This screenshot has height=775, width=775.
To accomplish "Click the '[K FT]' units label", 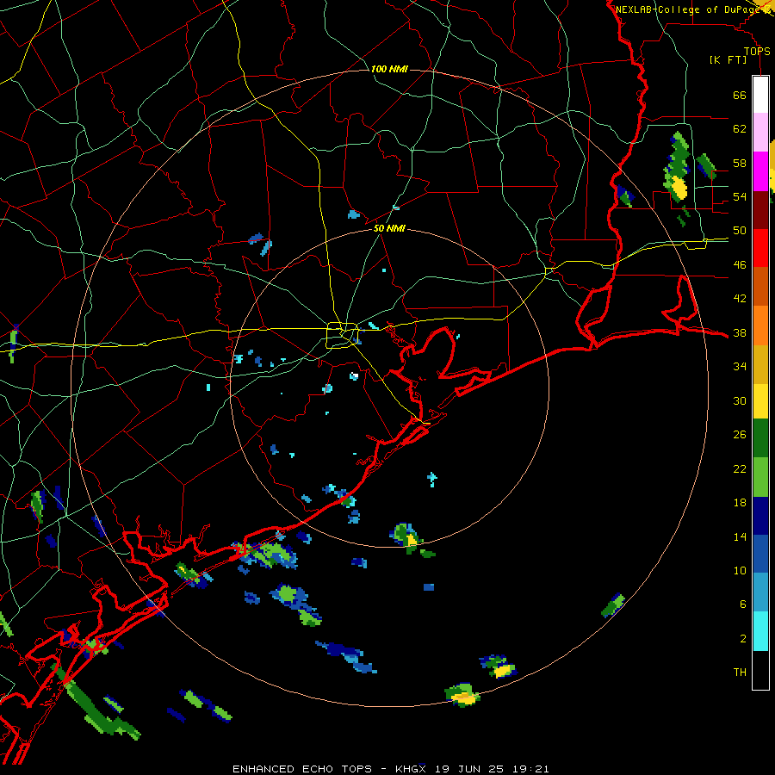I will point(728,60).
